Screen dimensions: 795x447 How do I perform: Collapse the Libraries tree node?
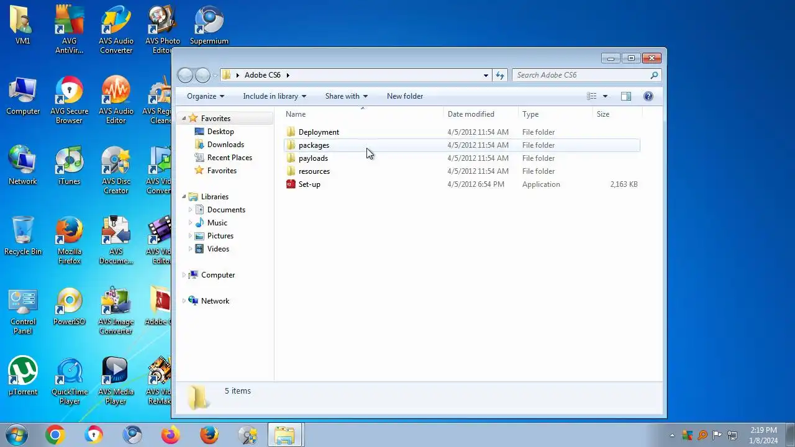184,196
